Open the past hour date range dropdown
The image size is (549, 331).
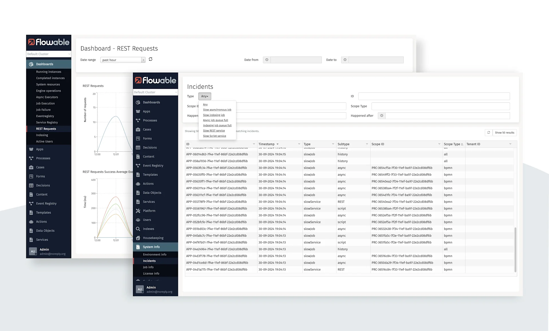tap(123, 60)
